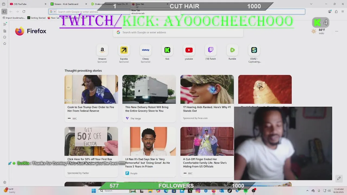347x195 pixels.
Task: Open Instagram from the taskbar
Action: (198, 191)
